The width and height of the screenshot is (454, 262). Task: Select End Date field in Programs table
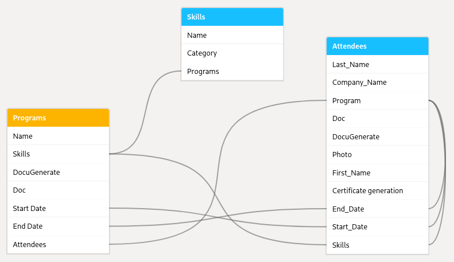(58, 226)
